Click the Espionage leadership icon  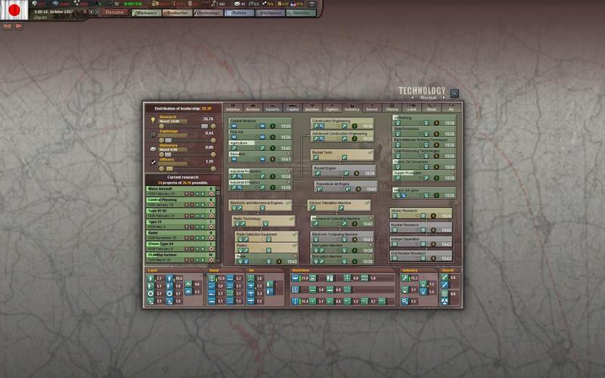pyautogui.click(x=153, y=135)
